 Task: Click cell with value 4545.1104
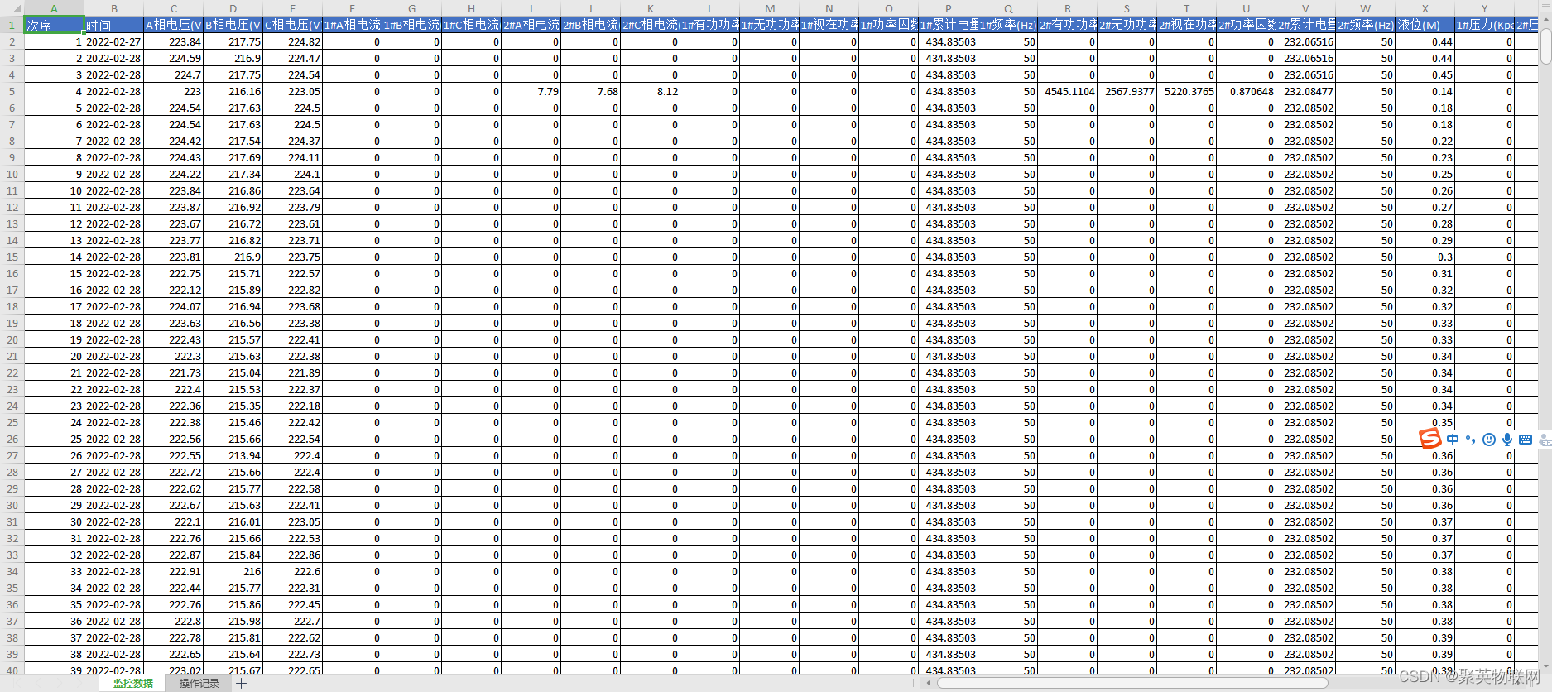click(x=1068, y=91)
